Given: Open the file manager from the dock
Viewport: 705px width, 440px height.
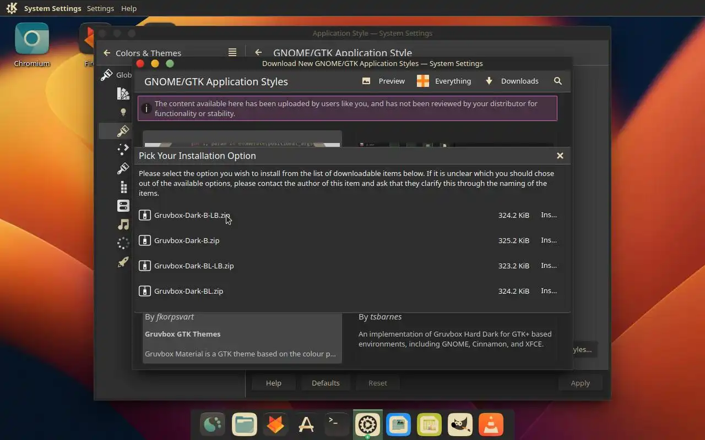Looking at the screenshot, I should (x=244, y=425).
